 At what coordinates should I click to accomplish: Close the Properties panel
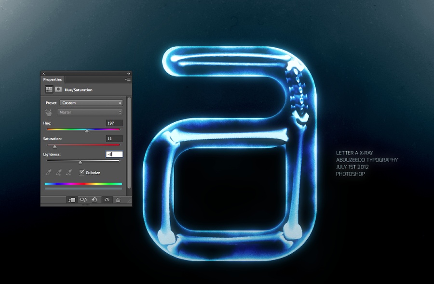[x=43, y=74]
